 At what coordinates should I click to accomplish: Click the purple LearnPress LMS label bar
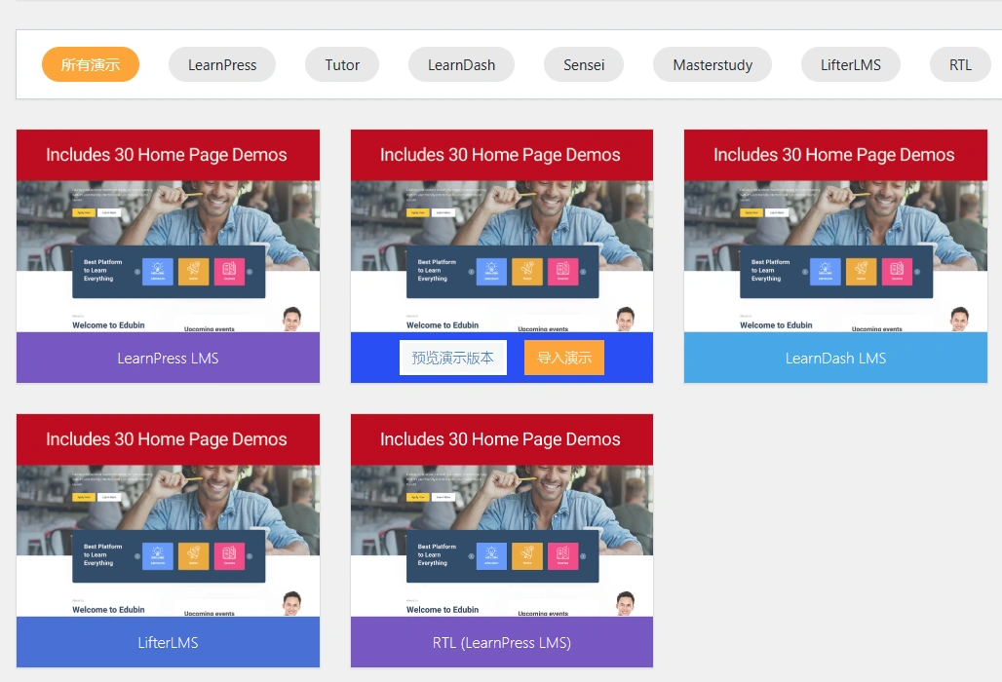tap(168, 359)
